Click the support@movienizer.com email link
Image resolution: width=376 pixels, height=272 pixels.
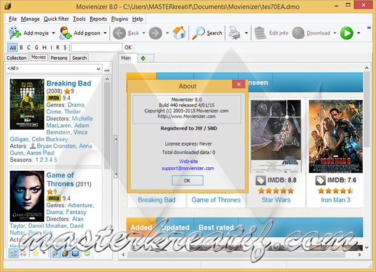click(x=188, y=168)
